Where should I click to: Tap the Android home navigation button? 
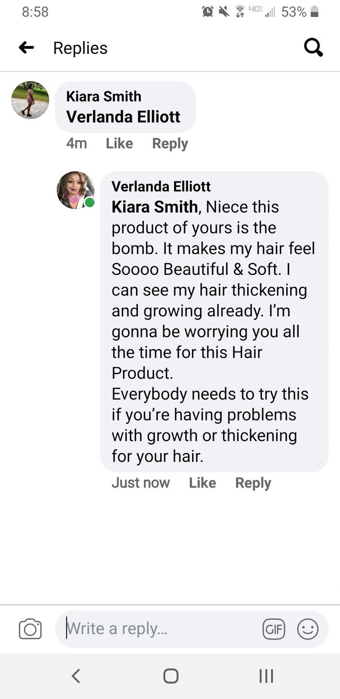[x=171, y=676]
